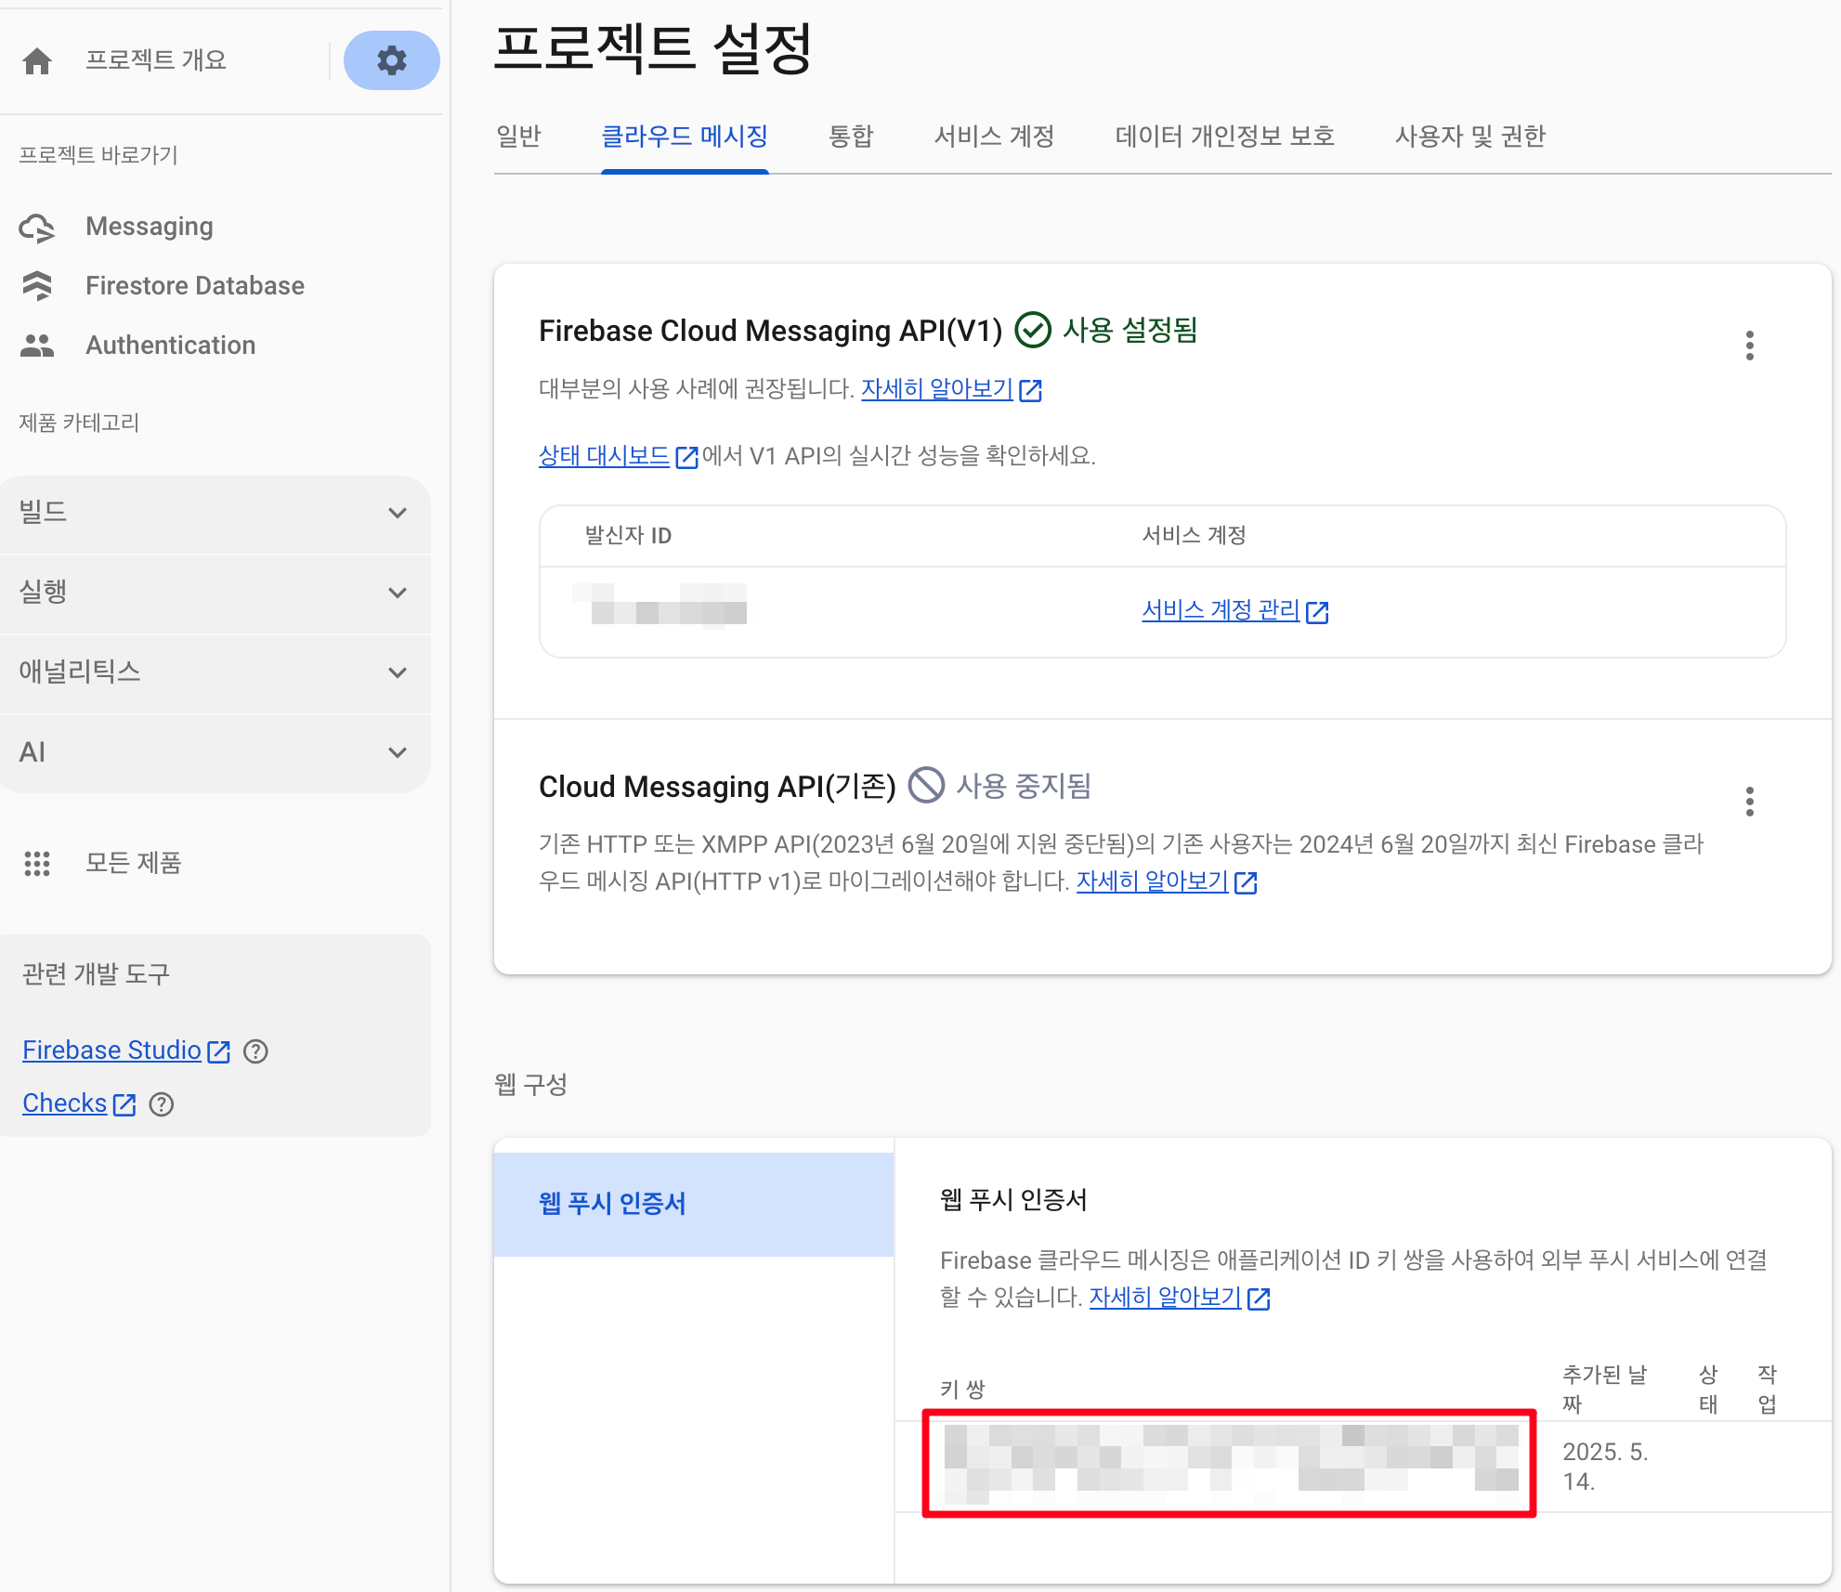Click the help icon next to Checks
Image resolution: width=1841 pixels, height=1592 pixels.
click(x=162, y=1104)
